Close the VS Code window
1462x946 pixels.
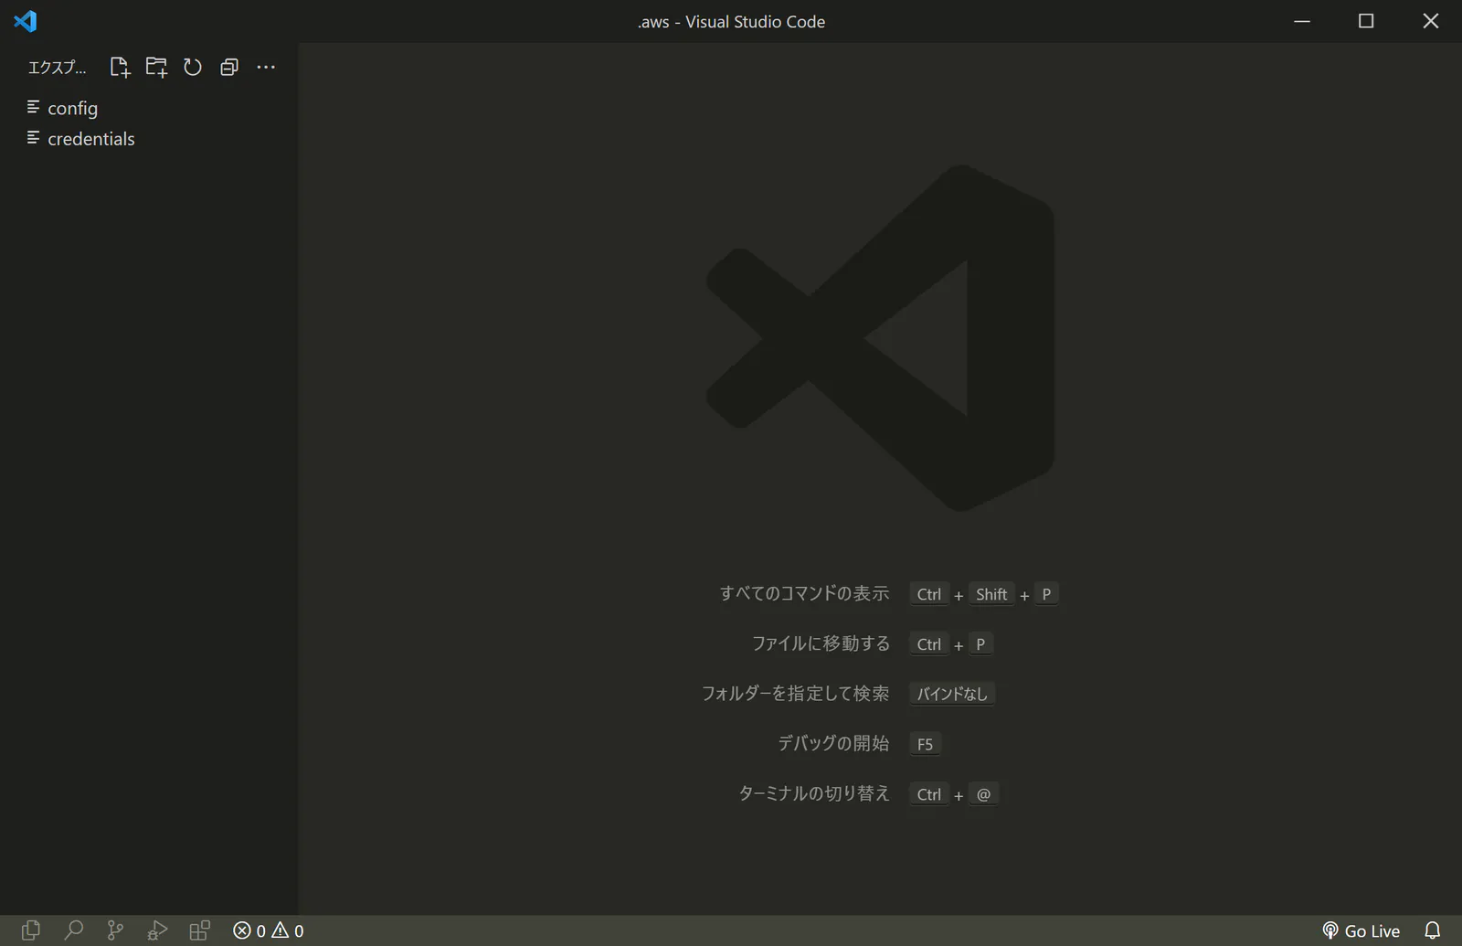pos(1431,21)
